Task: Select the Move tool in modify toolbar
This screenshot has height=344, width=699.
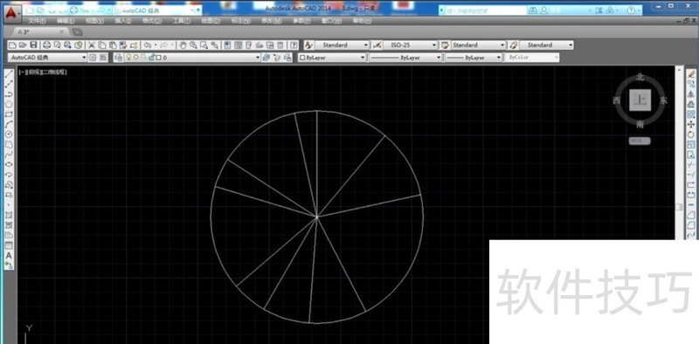Action: point(691,124)
